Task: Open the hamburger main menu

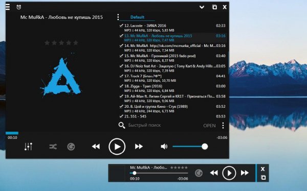Action: pyautogui.click(x=8, y=7)
